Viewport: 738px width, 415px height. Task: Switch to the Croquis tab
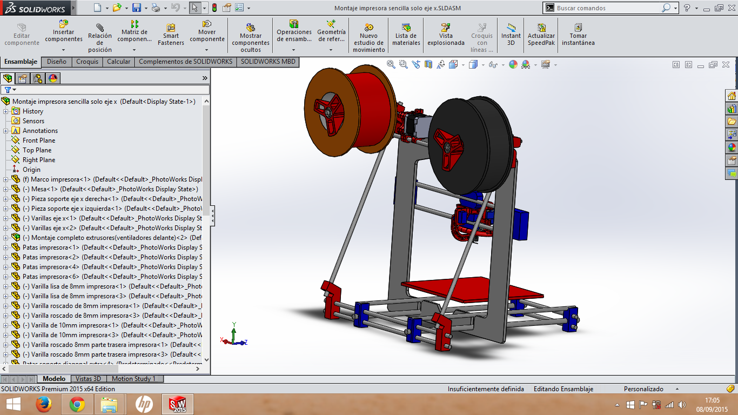88,62
